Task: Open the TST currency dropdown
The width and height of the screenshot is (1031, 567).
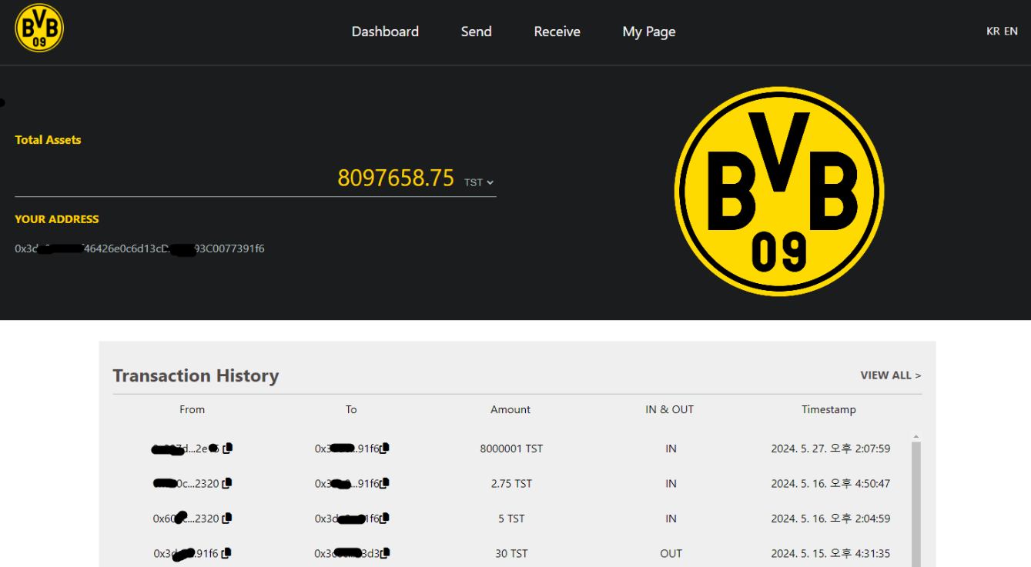Action: tap(479, 182)
